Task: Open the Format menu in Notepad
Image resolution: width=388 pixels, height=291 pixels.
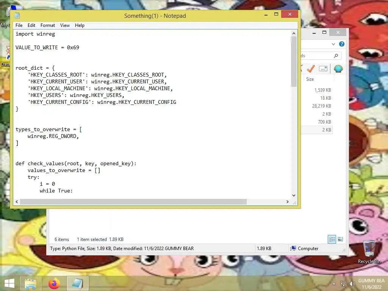Action: tap(47, 25)
